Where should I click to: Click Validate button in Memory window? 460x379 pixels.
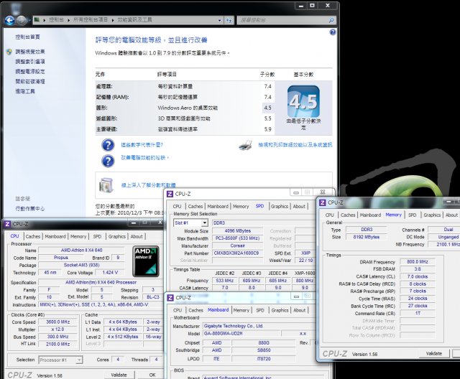click(x=434, y=354)
